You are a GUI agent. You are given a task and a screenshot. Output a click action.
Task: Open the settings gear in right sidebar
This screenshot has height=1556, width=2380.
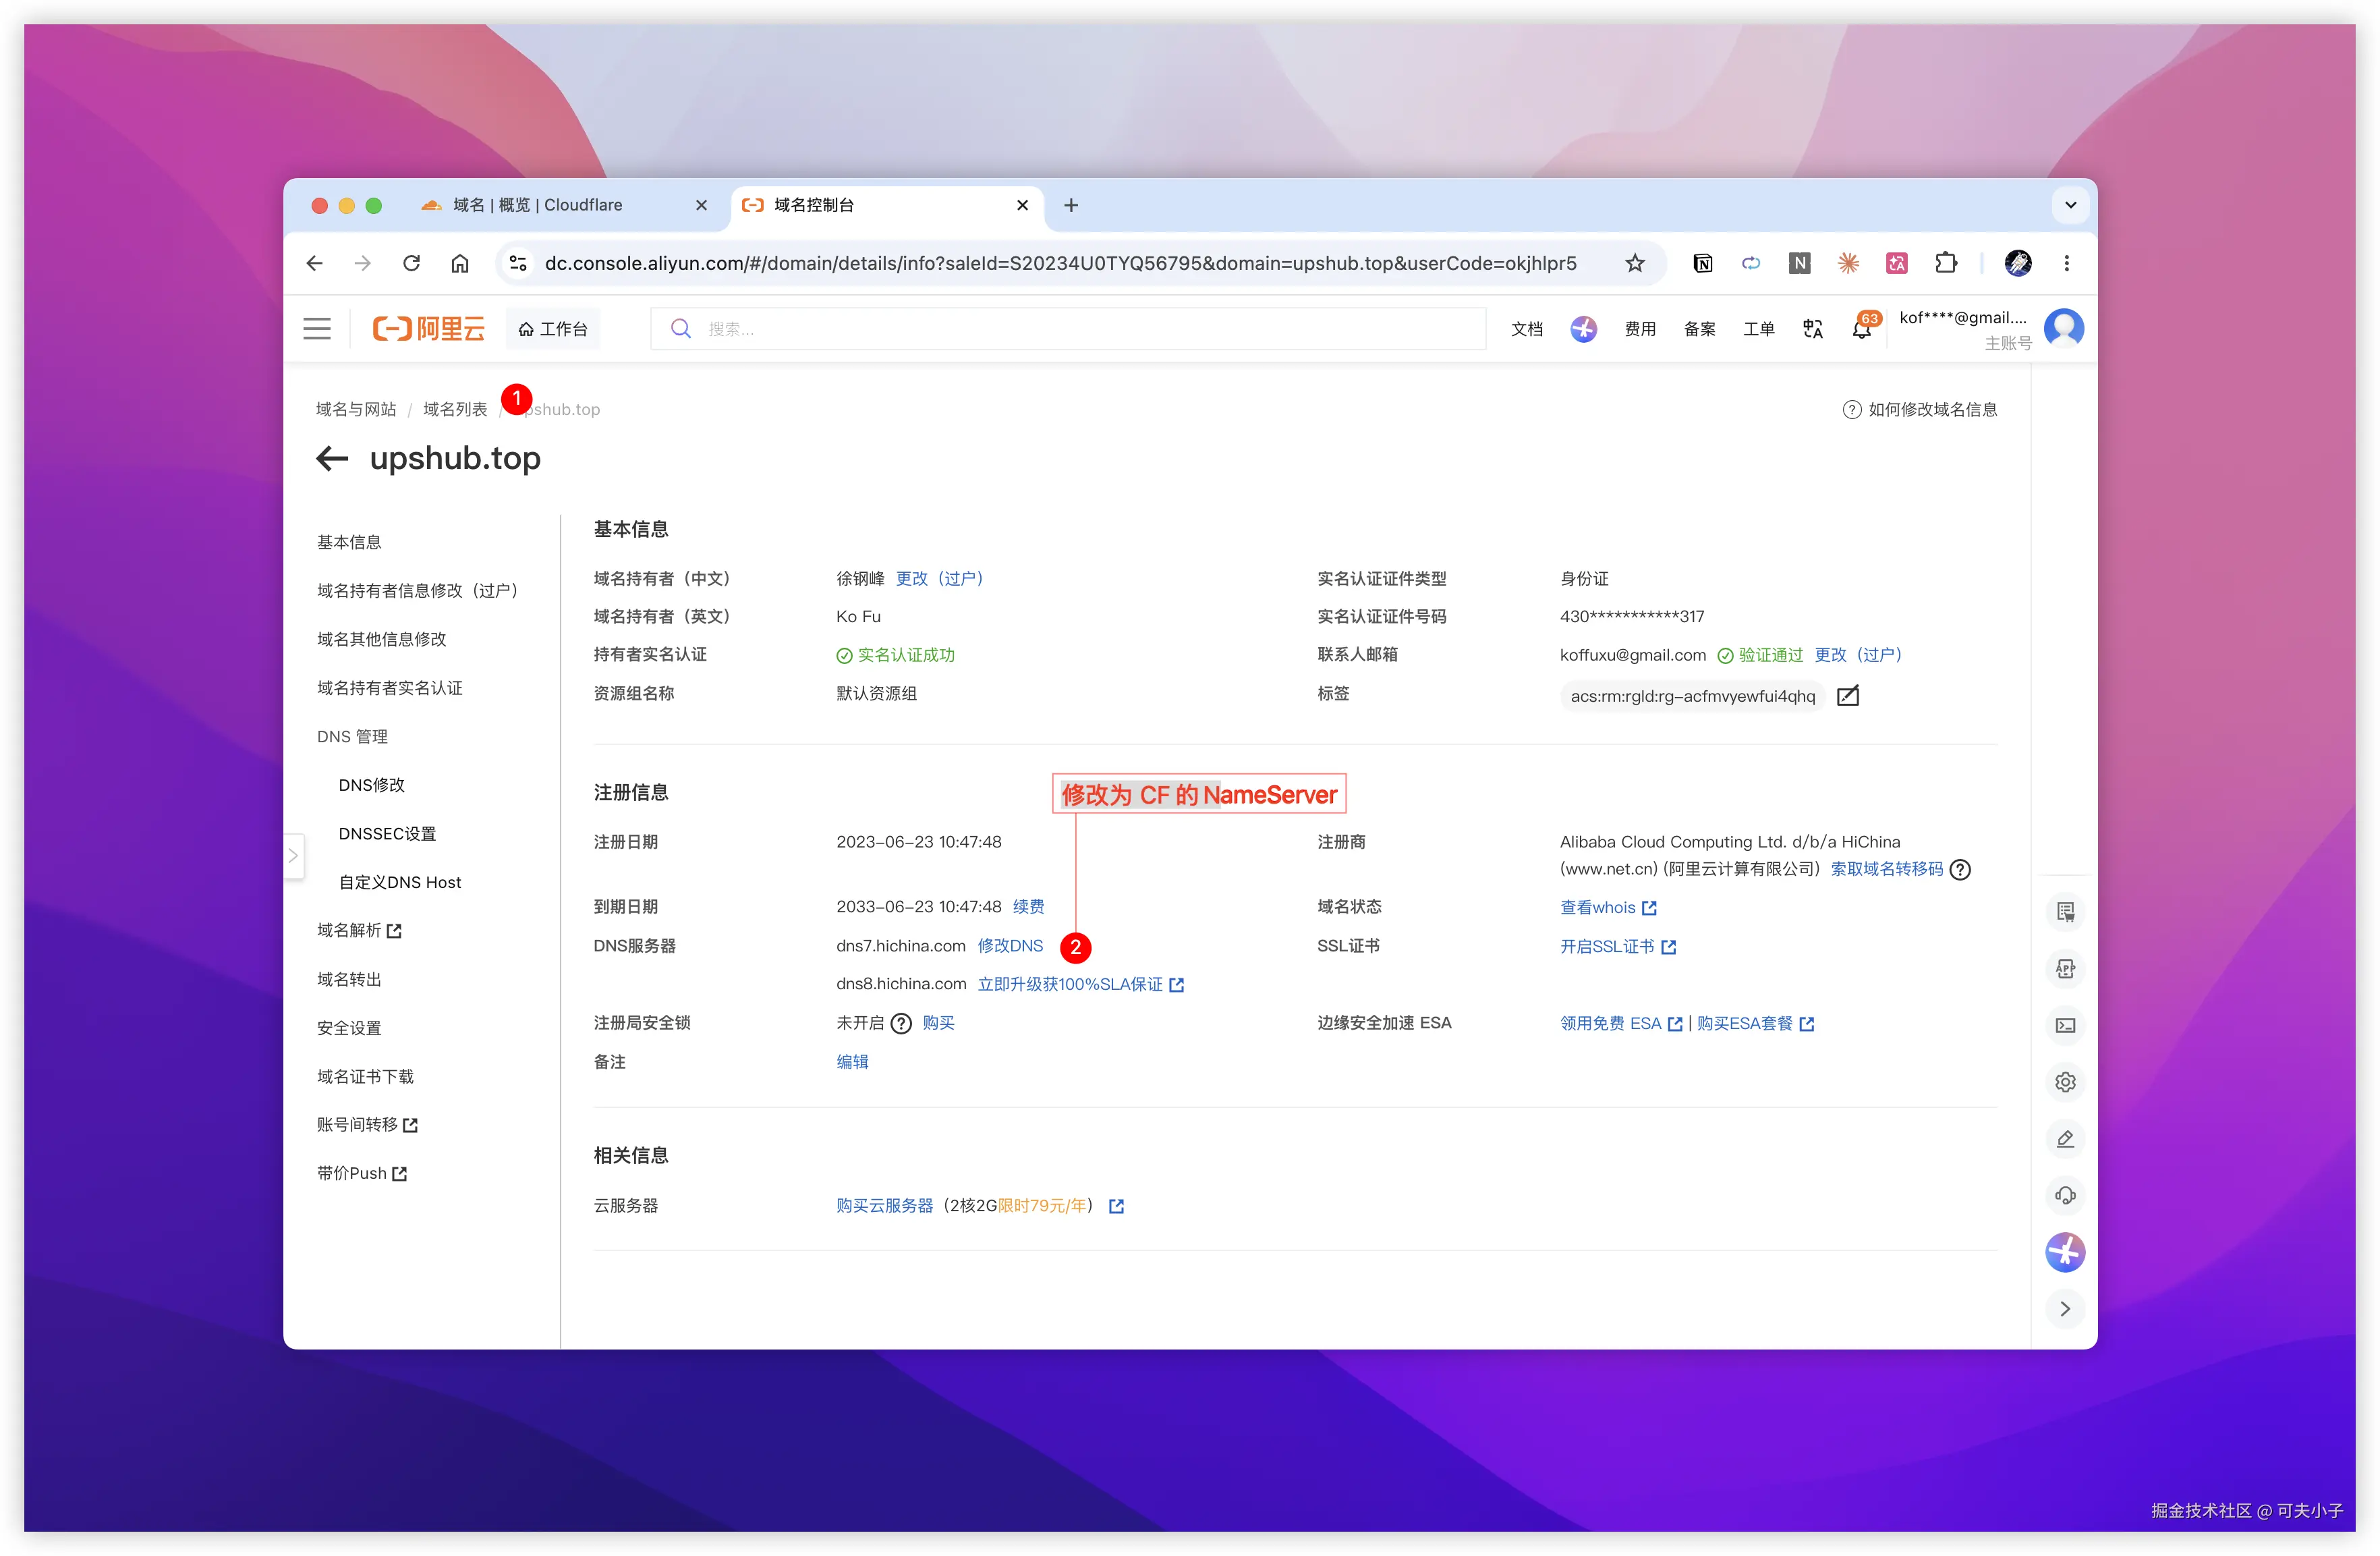2065,1082
